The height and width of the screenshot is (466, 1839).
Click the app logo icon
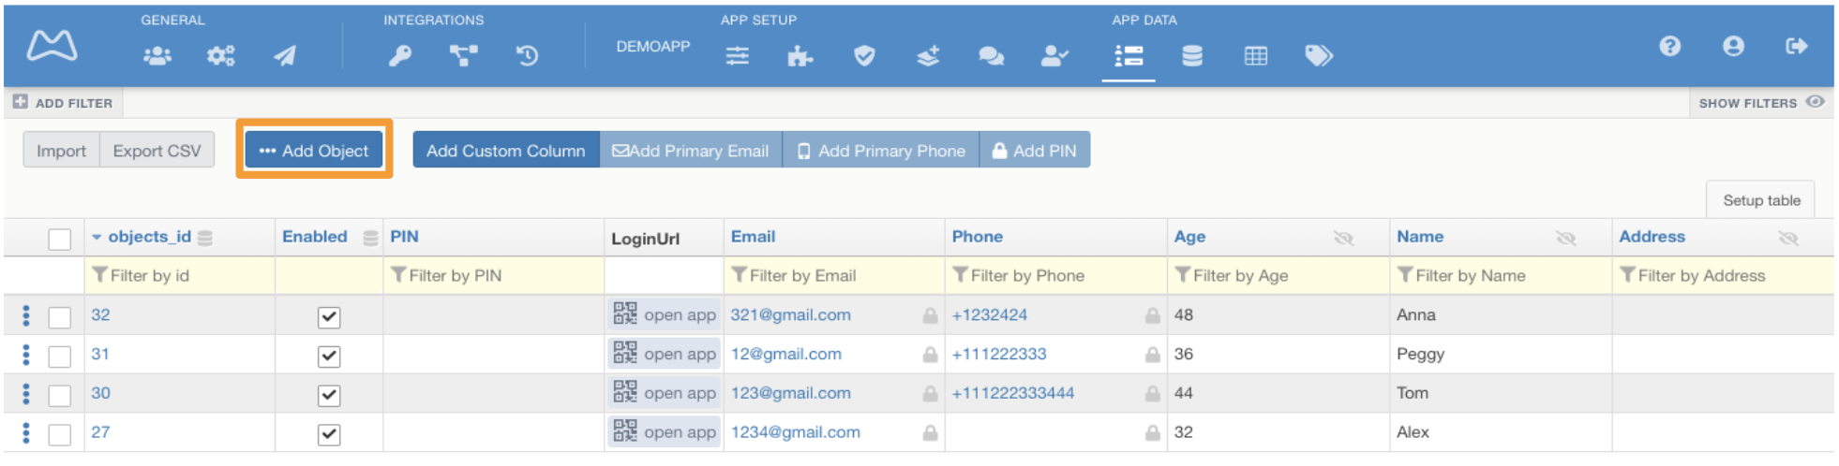pos(52,45)
